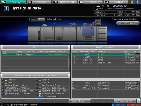Click the Ejec. impr. muestra button
Image resolution: width=141 pixels, height=106 pixels.
click(x=128, y=23)
